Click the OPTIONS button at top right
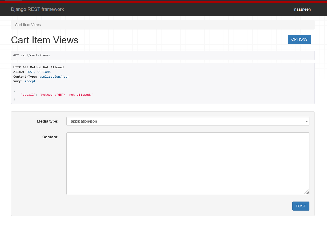327x226 pixels. point(299,39)
